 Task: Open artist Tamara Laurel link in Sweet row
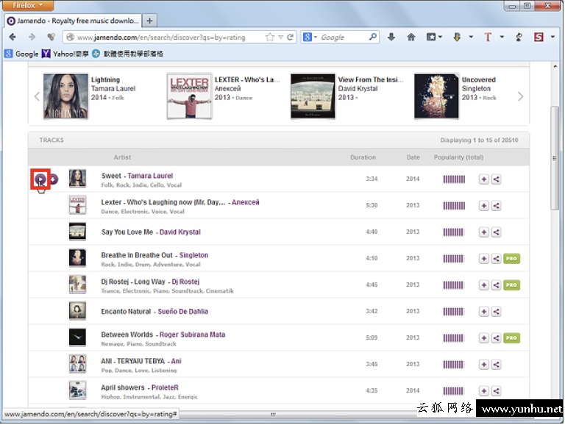click(150, 176)
